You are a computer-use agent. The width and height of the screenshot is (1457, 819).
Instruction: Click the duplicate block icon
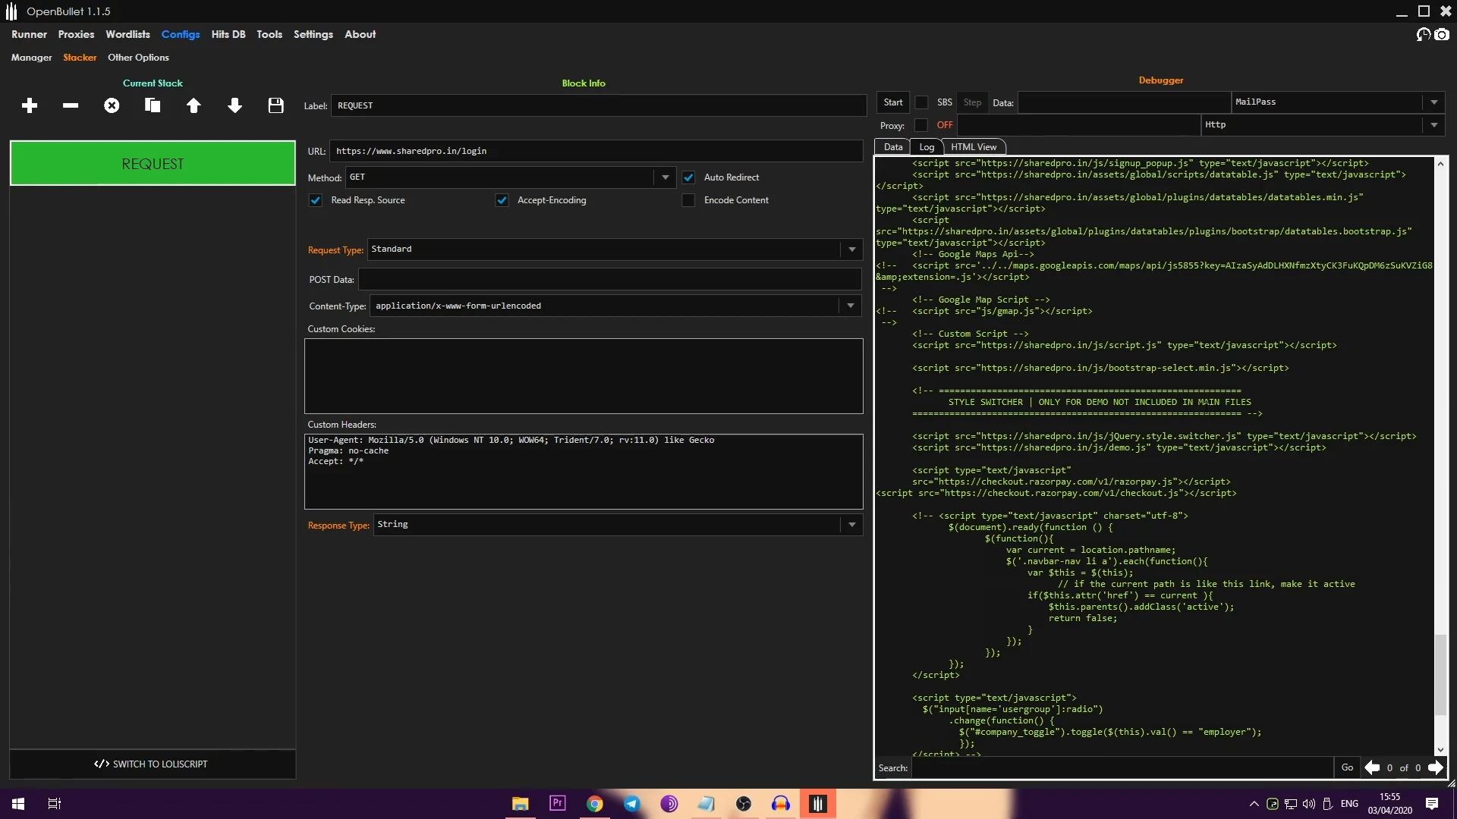tap(152, 105)
